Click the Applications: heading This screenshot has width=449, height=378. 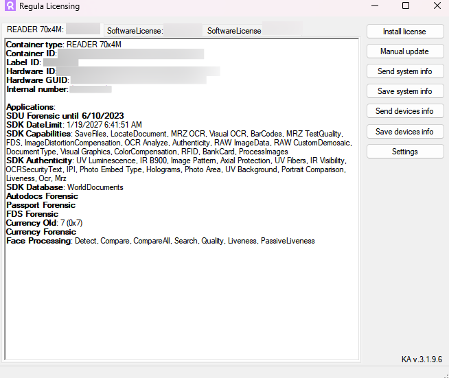tap(31, 107)
